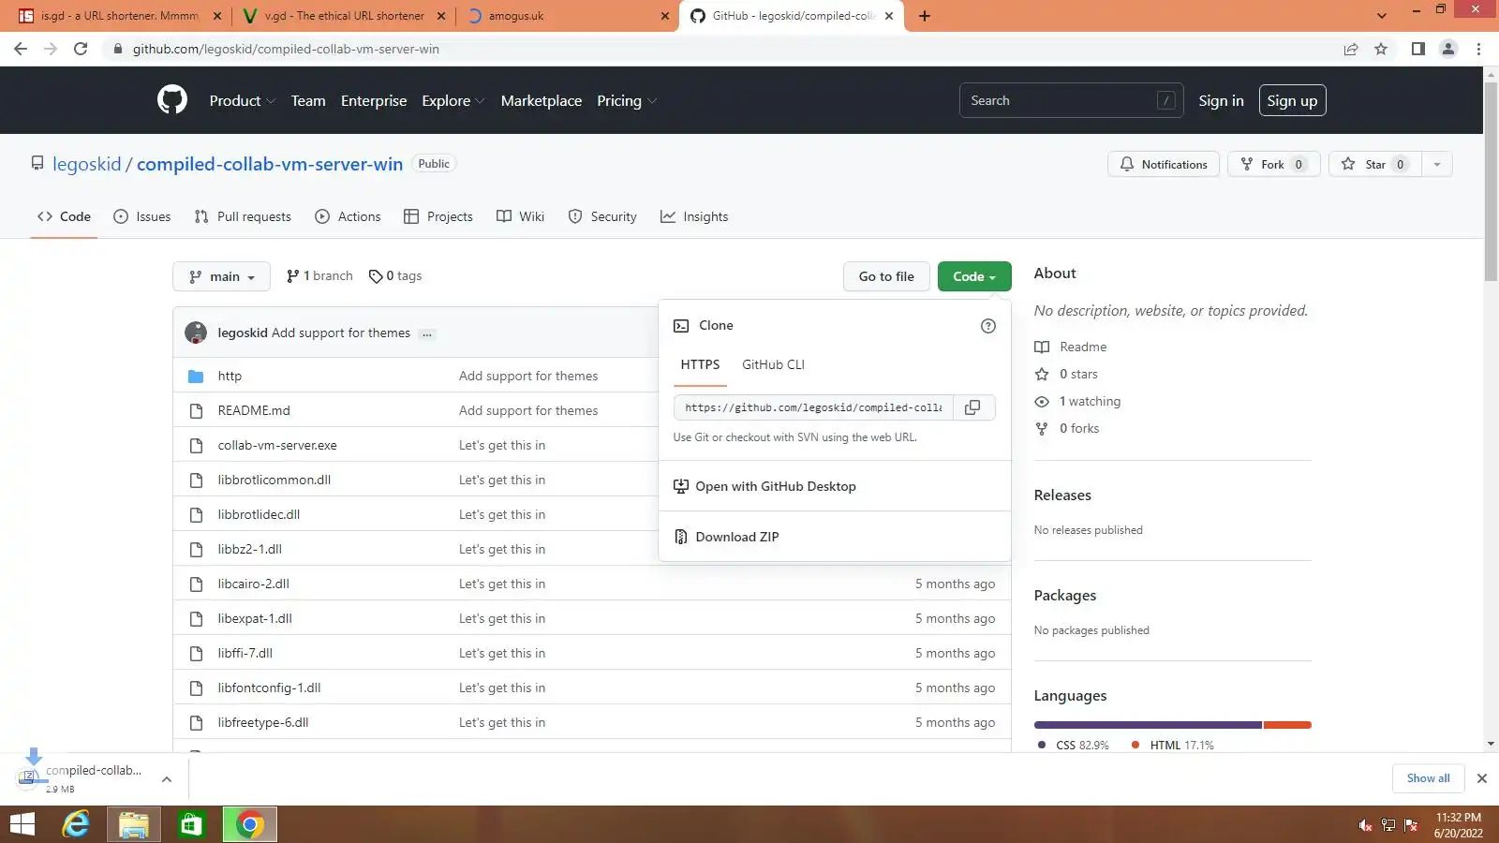Switch to the Issues tab
This screenshot has width=1499, height=843.
(142, 216)
